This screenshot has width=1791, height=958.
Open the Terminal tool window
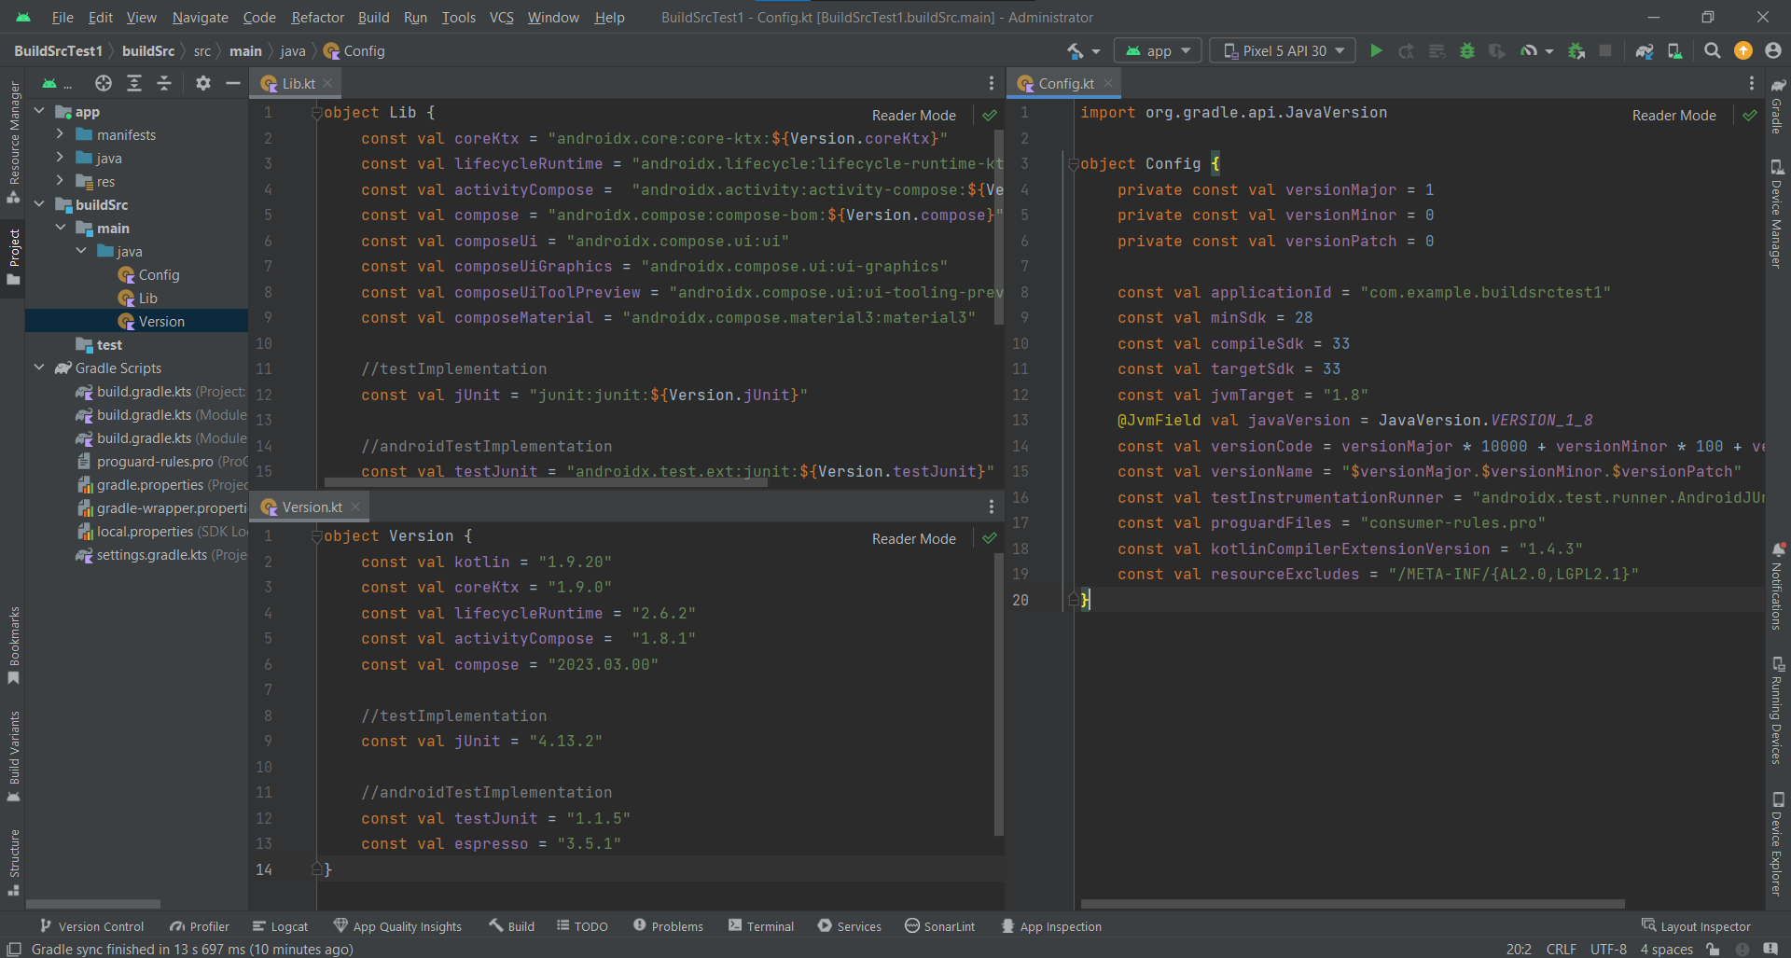pyautogui.click(x=761, y=926)
